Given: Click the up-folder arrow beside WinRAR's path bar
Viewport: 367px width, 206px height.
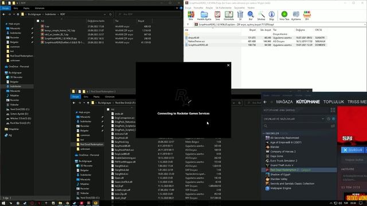Looking at the screenshot, I should click(x=188, y=24).
